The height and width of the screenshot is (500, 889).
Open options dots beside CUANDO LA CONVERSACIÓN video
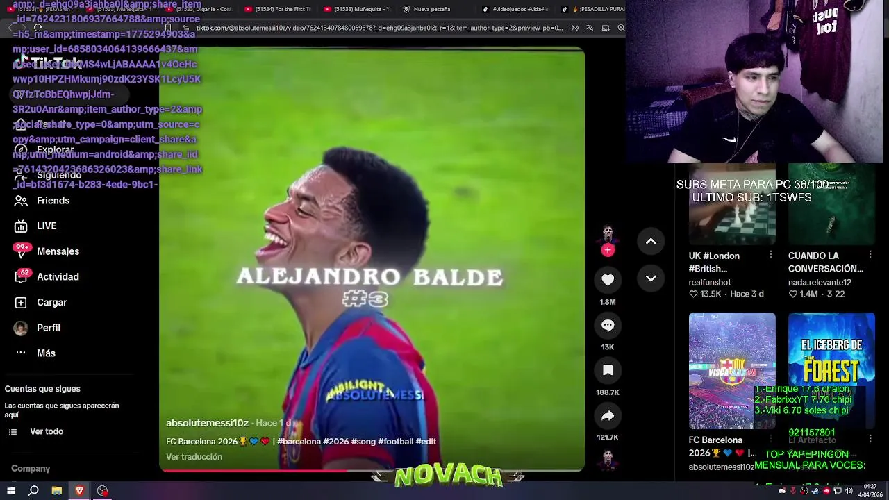tap(870, 256)
